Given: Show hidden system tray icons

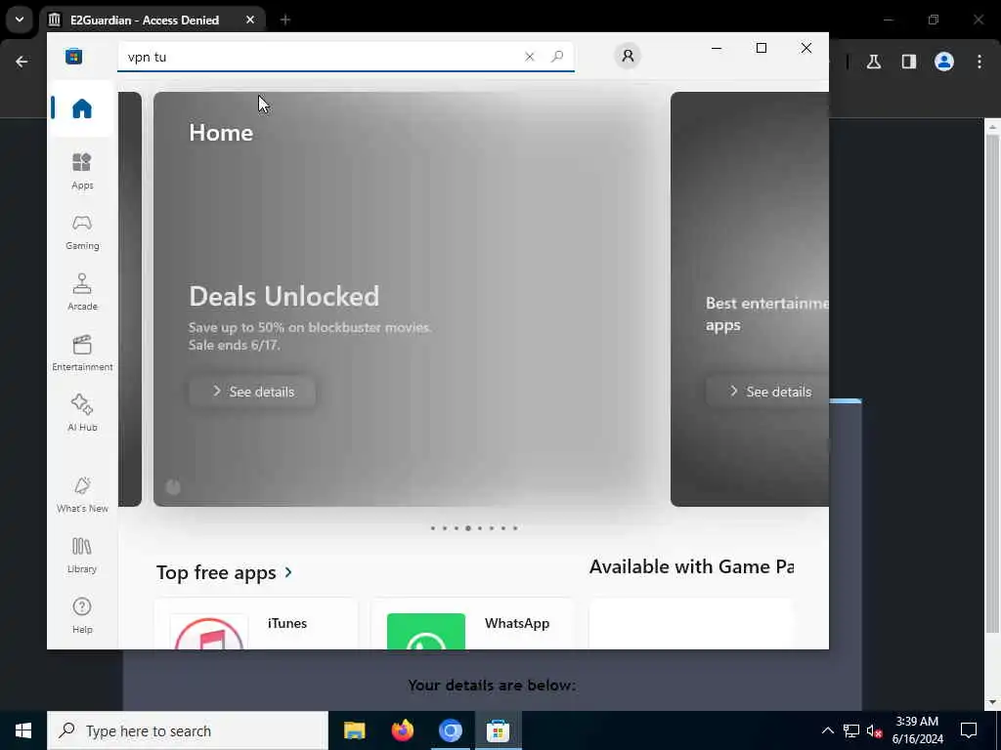Looking at the screenshot, I should coord(827,730).
